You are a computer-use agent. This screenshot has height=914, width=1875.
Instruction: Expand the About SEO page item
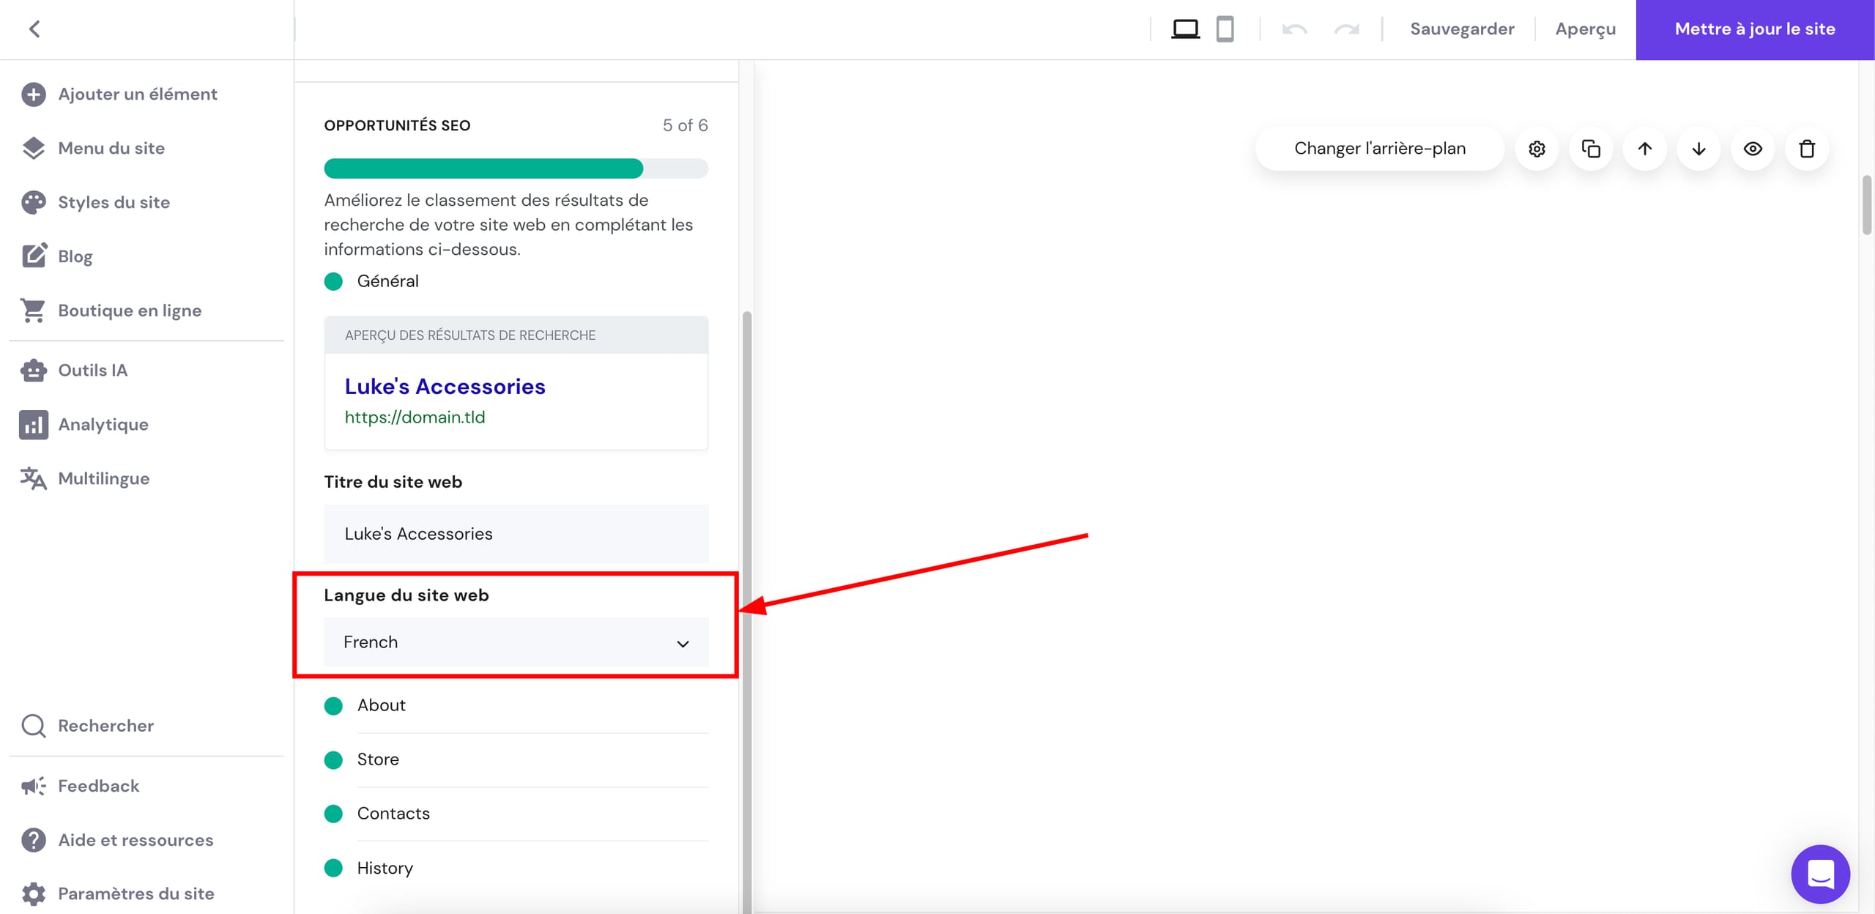pos(381,705)
